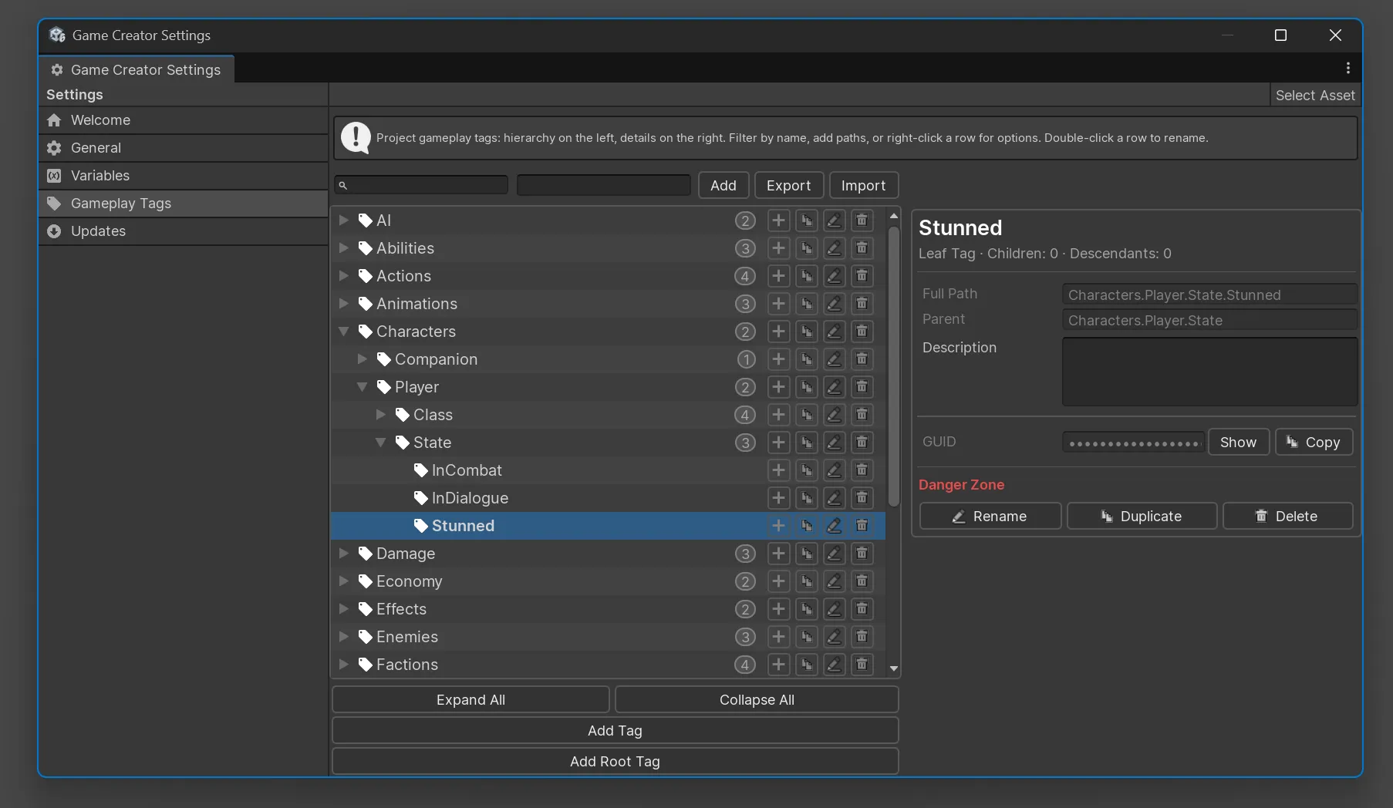The width and height of the screenshot is (1393, 808).
Task: Click the plus icon in the Enemies row
Action: pos(778,637)
